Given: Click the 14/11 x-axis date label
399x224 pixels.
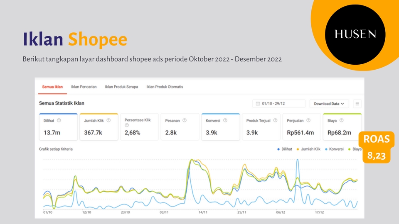Looking at the screenshot, I should pos(203,212).
